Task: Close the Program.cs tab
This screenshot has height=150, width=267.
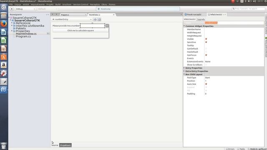Action: click(86, 15)
